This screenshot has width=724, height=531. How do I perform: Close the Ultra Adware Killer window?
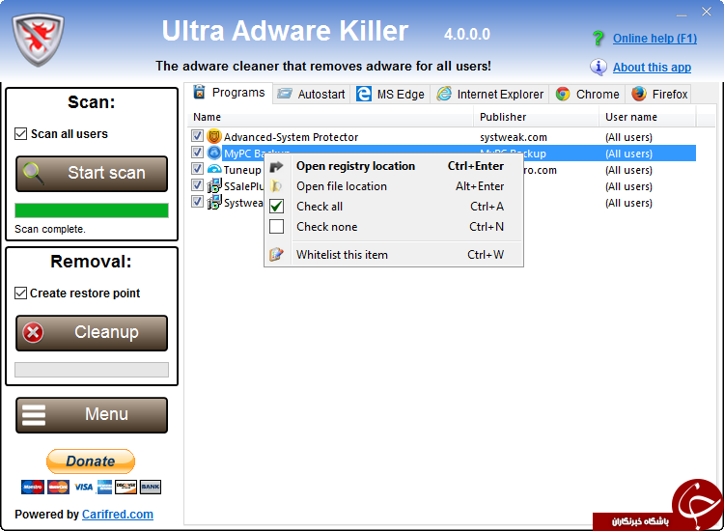click(707, 12)
